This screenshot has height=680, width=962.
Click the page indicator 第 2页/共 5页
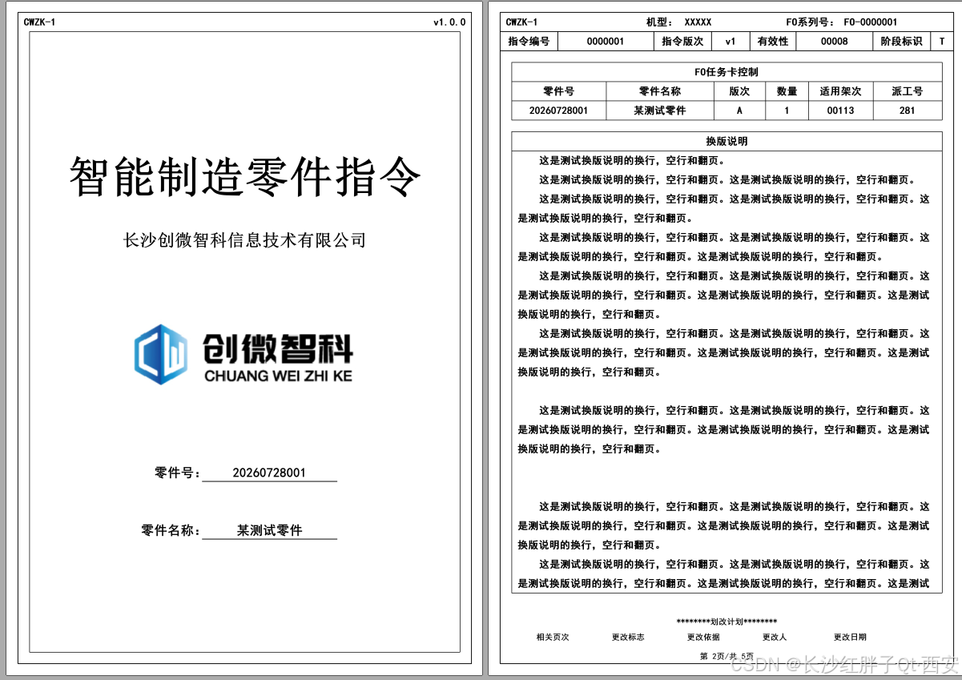[727, 656]
